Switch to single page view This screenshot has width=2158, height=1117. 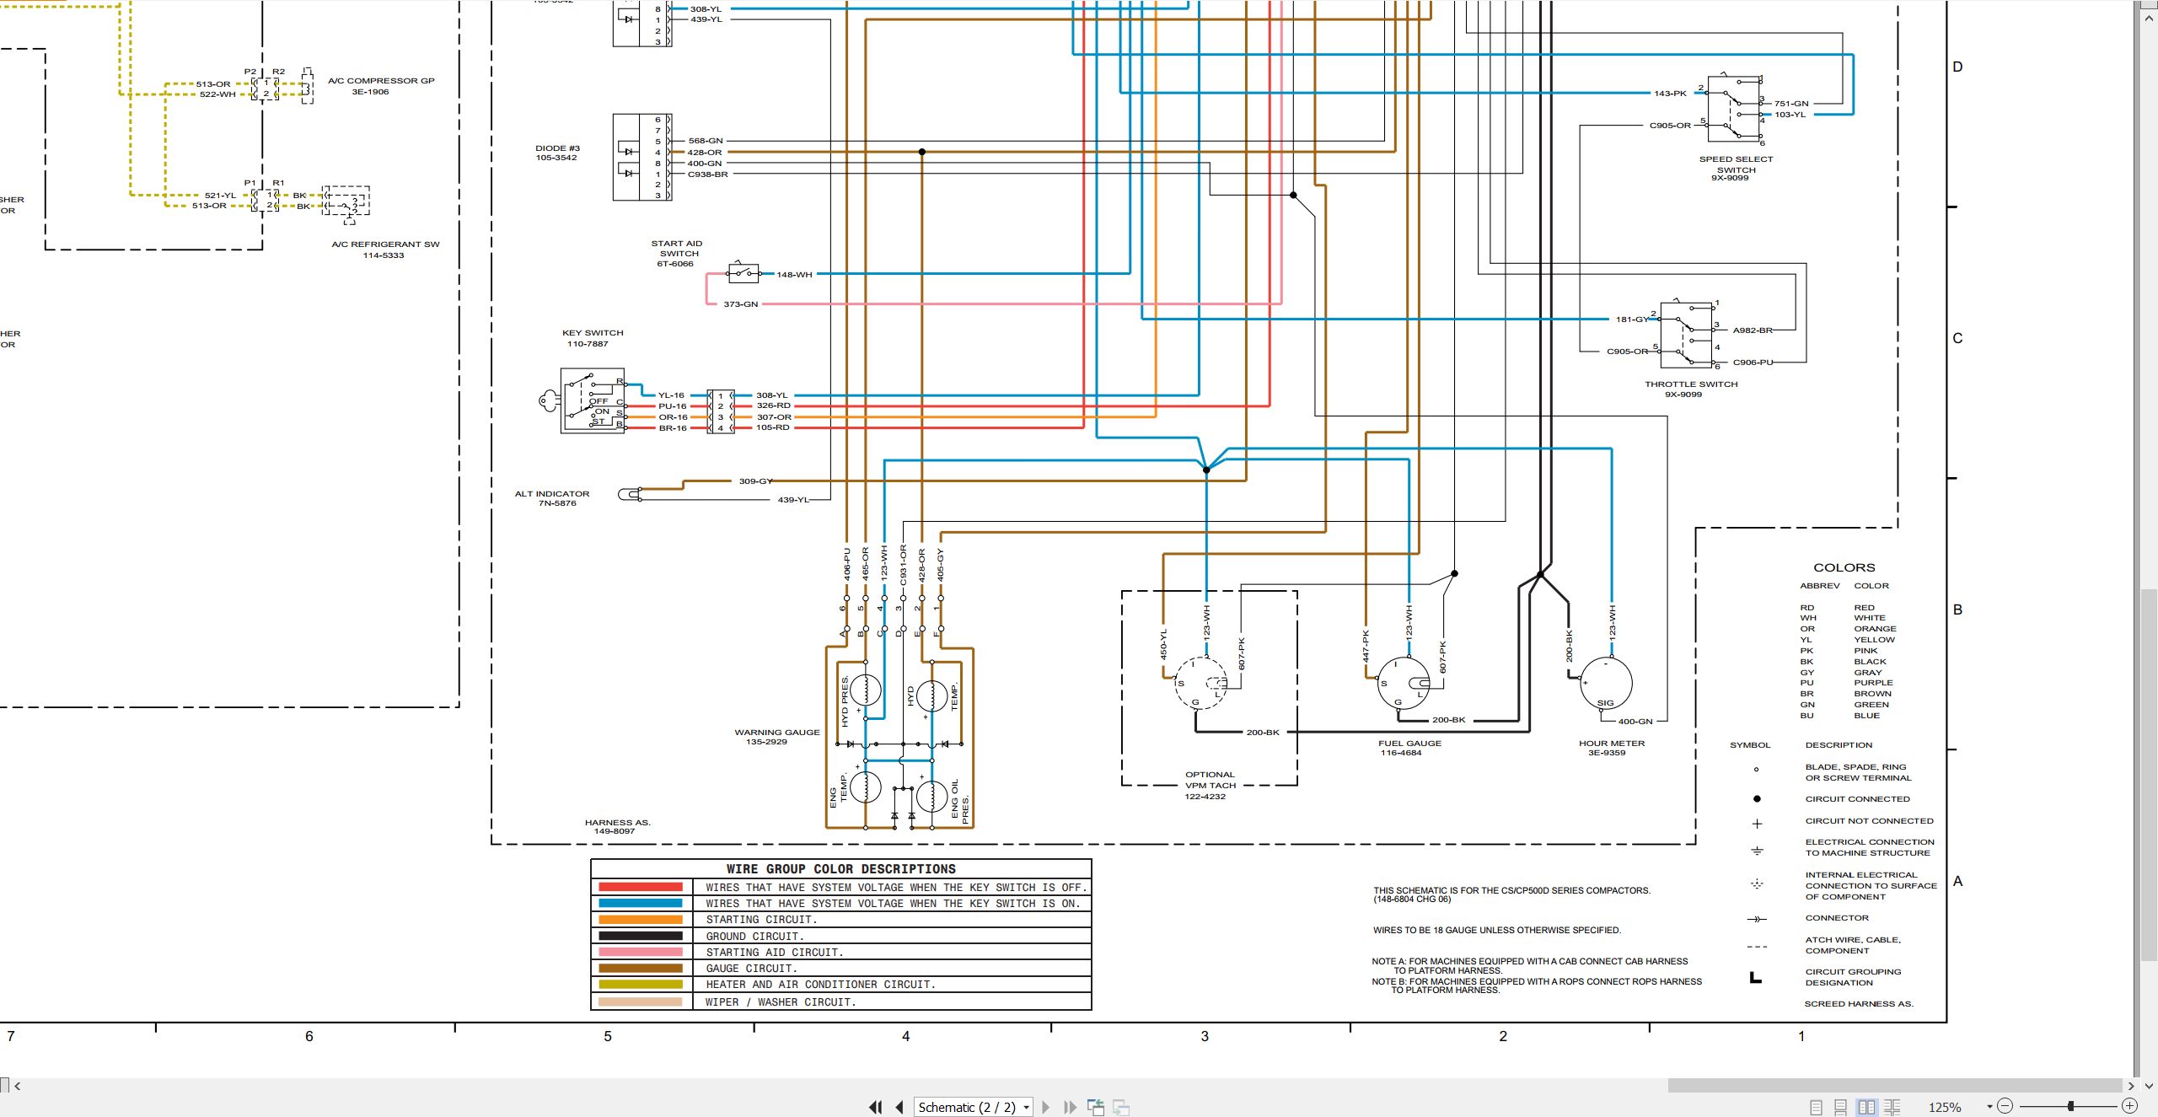[x=1817, y=1107]
